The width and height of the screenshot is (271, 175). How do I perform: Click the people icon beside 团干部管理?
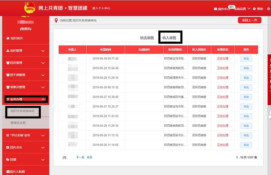(x=8, y=75)
